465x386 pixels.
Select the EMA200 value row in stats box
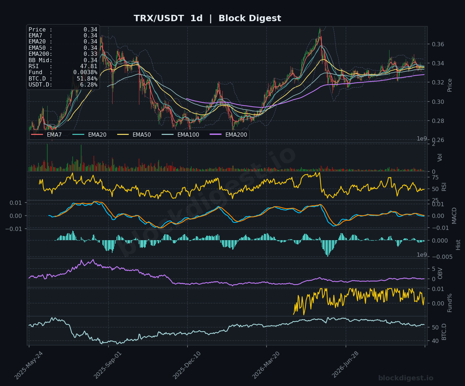63,54
